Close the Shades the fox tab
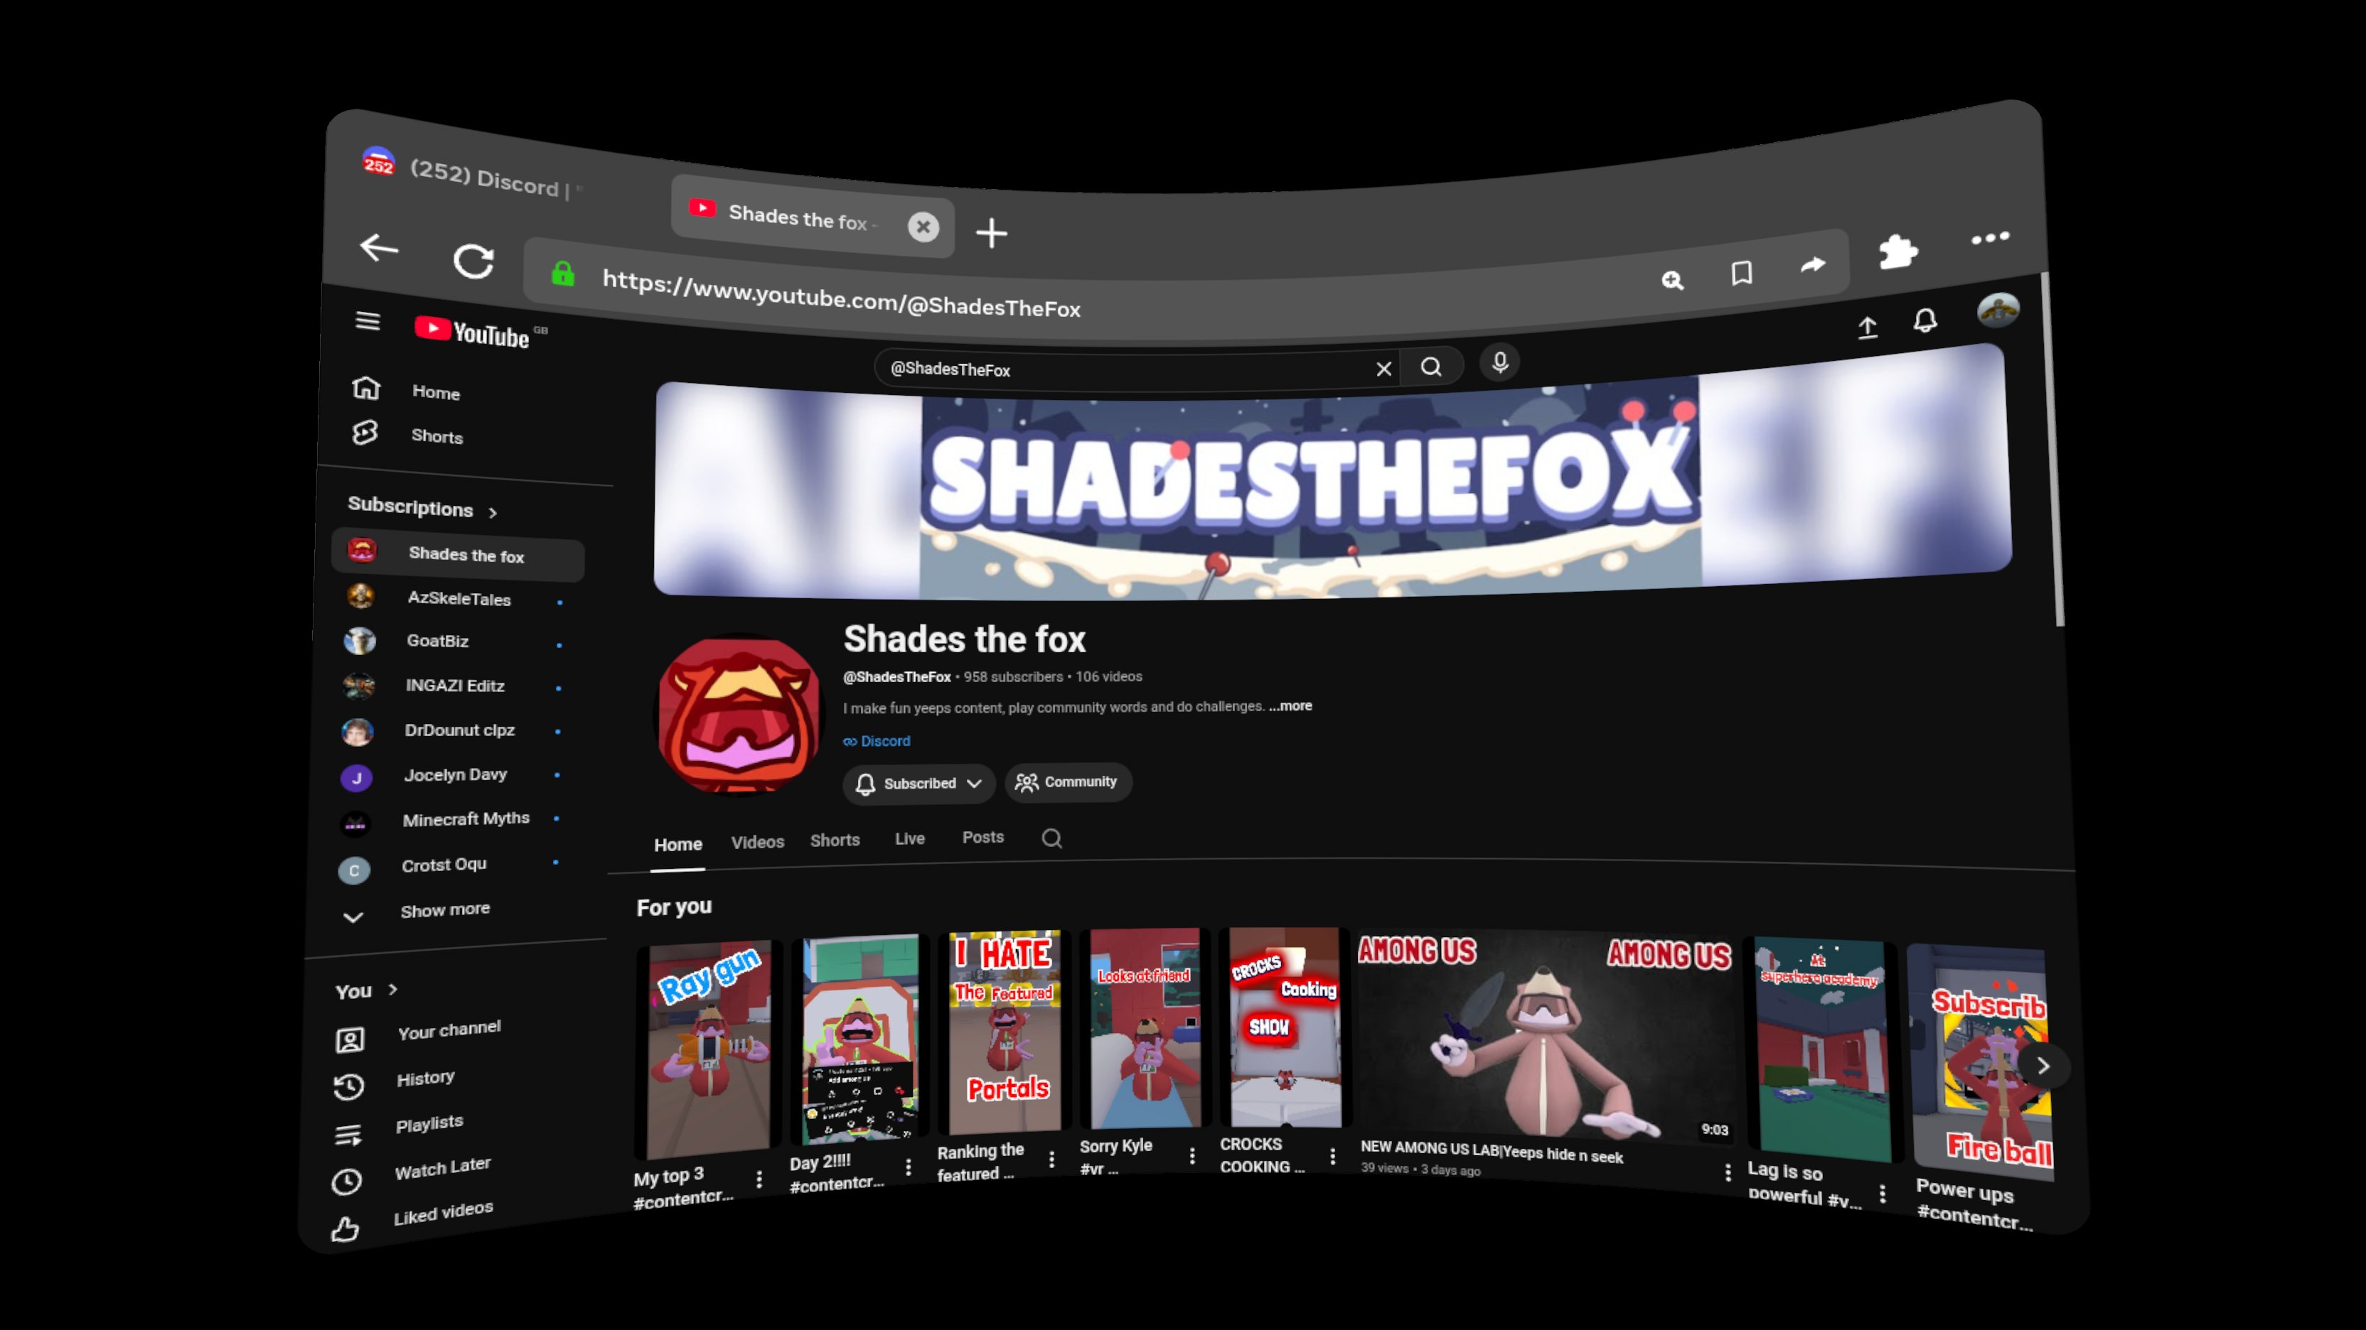Viewport: 2366px width, 1330px height. 923,227
